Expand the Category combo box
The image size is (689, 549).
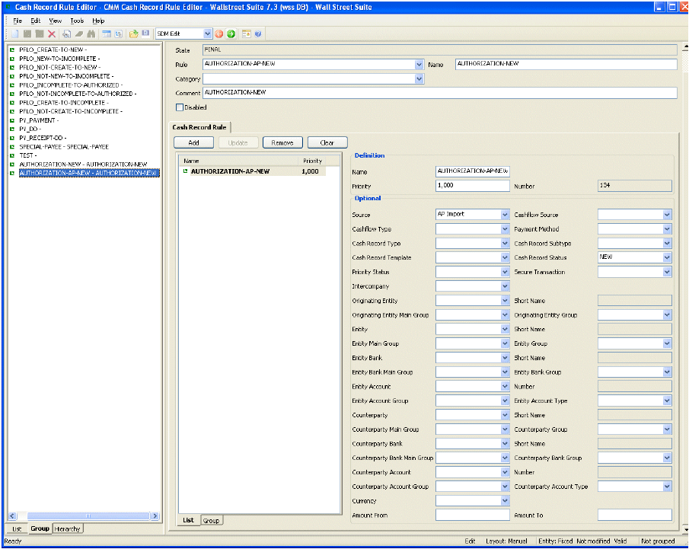(x=419, y=79)
